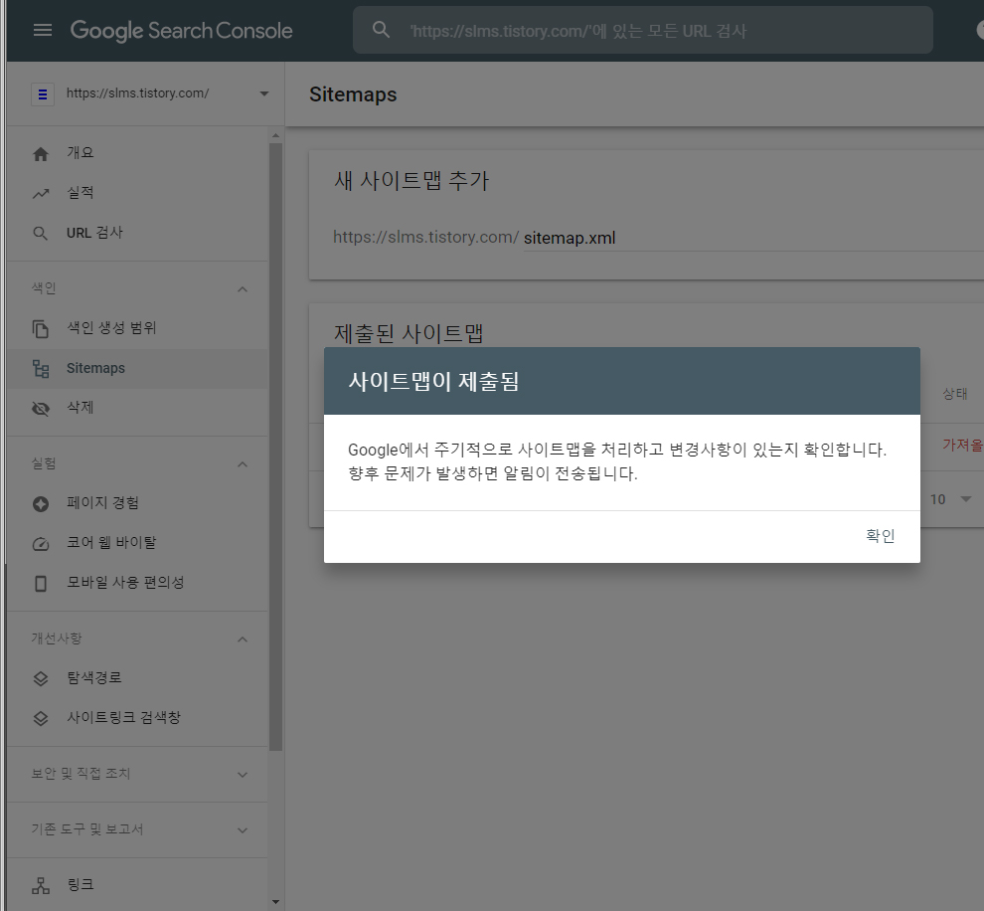Click the sitemap.xml URL input field
Image resolution: width=984 pixels, height=911 pixels.
click(x=753, y=238)
